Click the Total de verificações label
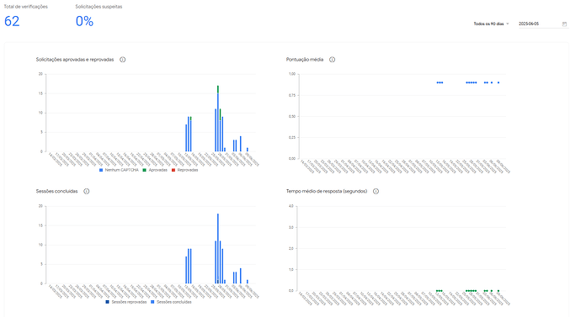Image resolution: width=581 pixels, height=317 pixels. click(25, 7)
